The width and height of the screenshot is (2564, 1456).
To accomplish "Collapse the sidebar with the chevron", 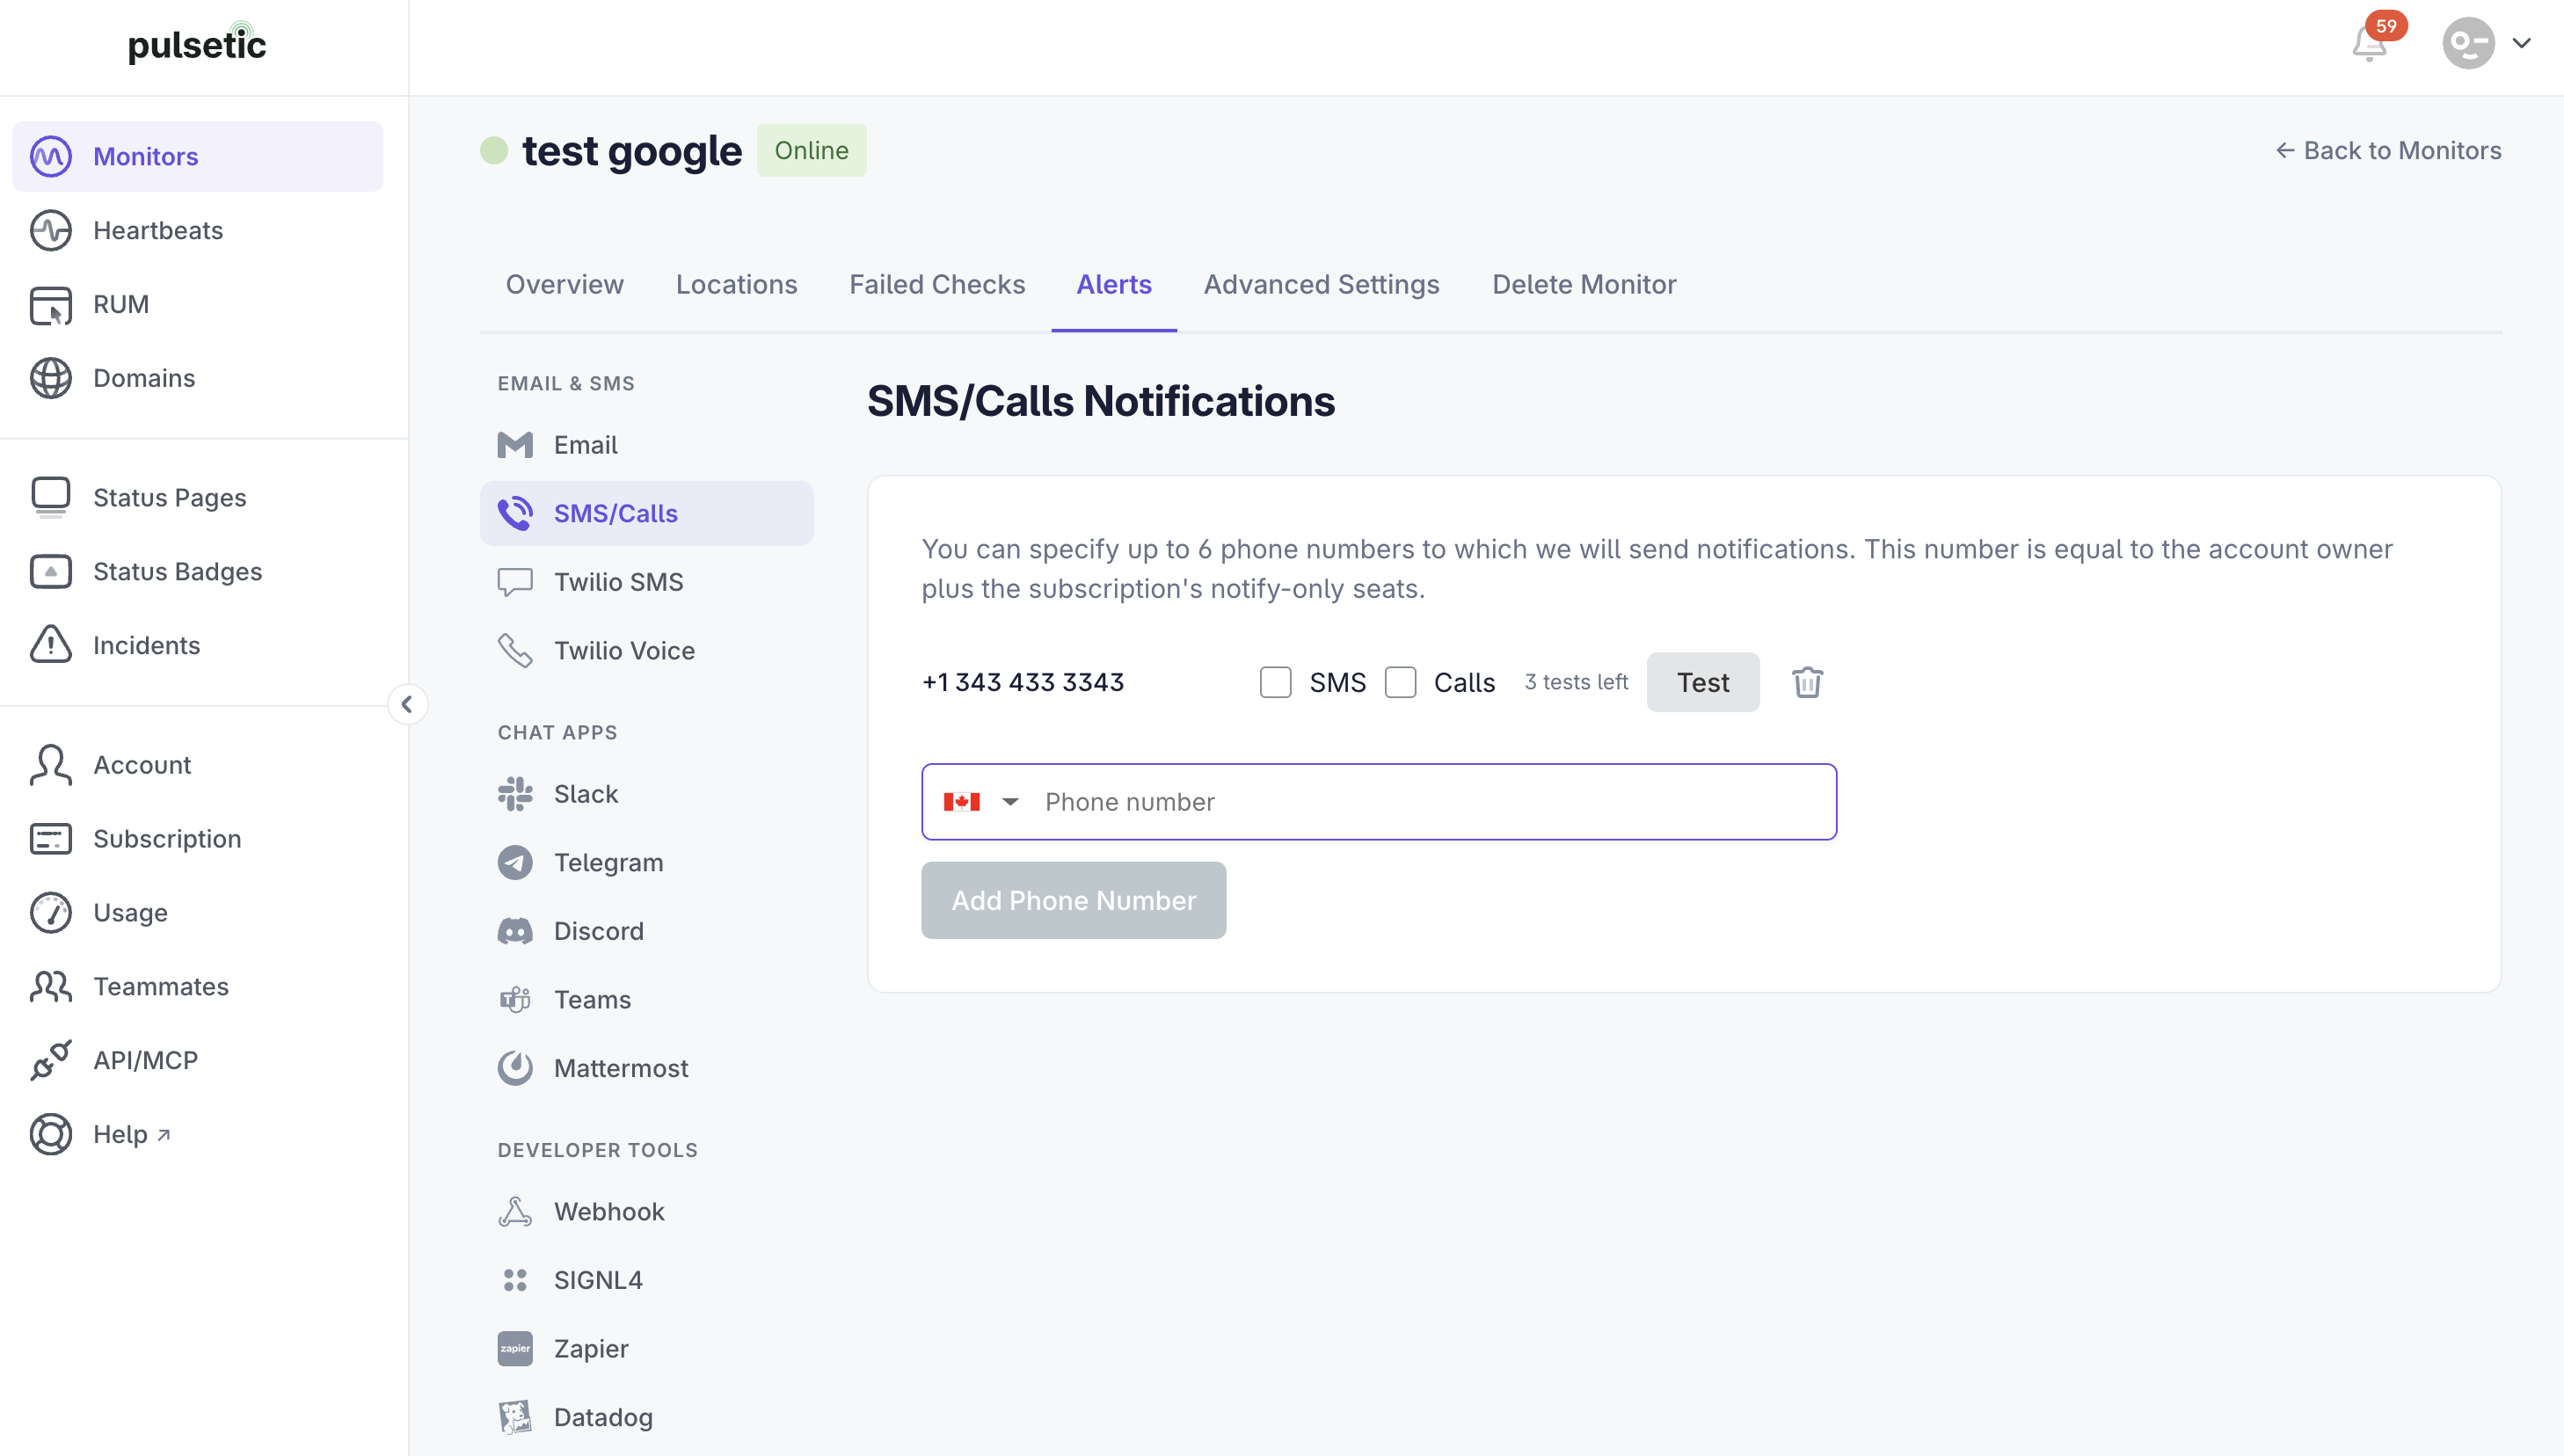I will (x=407, y=704).
